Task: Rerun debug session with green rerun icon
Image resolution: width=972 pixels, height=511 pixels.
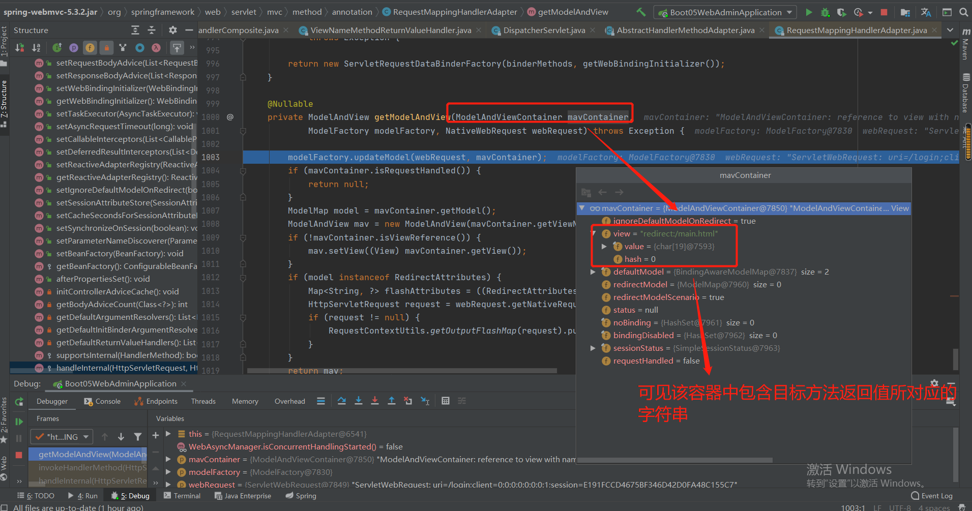Action: click(19, 402)
